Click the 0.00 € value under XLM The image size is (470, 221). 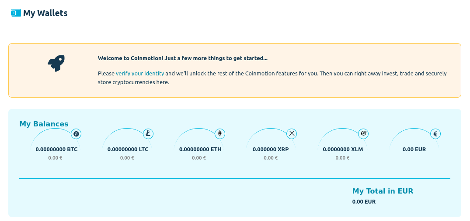(x=343, y=158)
